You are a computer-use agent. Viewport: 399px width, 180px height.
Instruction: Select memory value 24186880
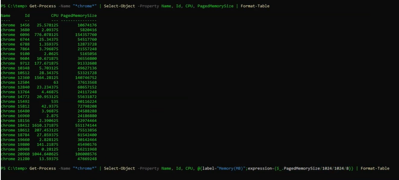coord(87,116)
